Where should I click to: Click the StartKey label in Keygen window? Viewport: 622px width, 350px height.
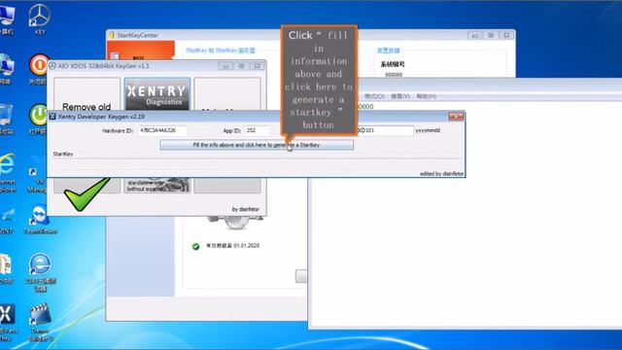pyautogui.click(x=63, y=154)
